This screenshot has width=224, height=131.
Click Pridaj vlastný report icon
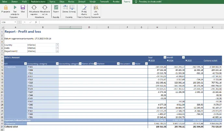(x=84, y=7)
